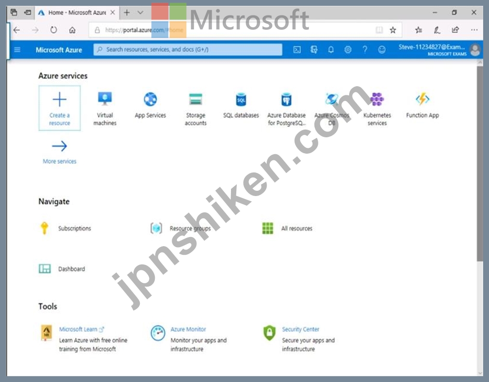Click the browser address bar URL

tap(144, 30)
